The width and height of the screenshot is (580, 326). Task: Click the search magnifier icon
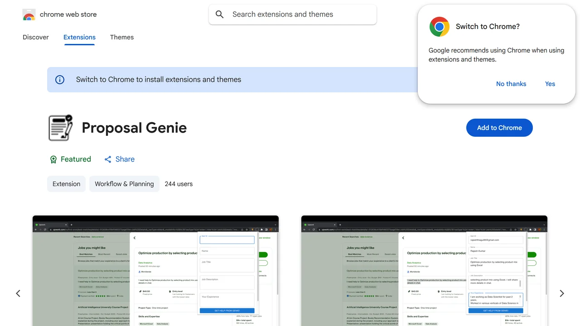click(220, 14)
